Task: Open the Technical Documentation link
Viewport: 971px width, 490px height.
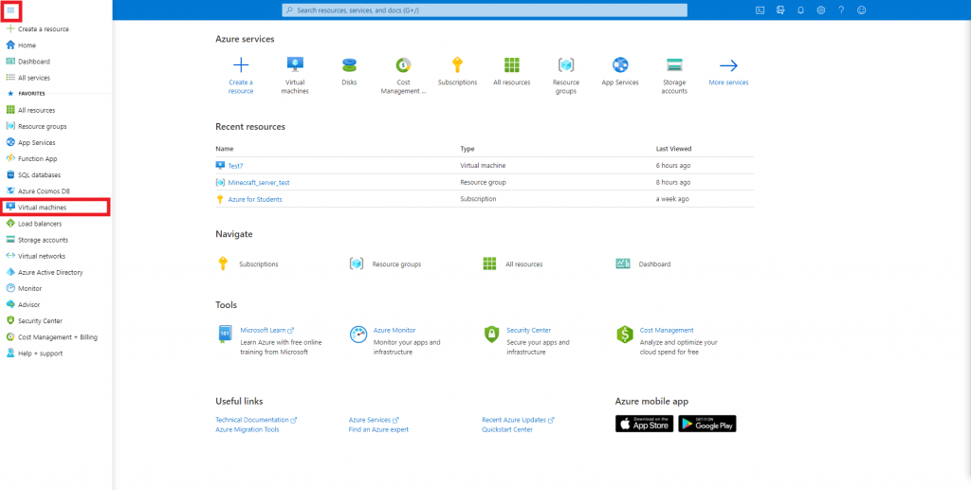Action: point(252,419)
